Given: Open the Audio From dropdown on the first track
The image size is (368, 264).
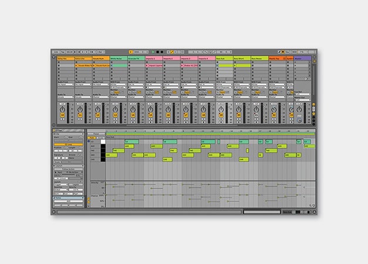Looking at the screenshot, I should 66,84.
